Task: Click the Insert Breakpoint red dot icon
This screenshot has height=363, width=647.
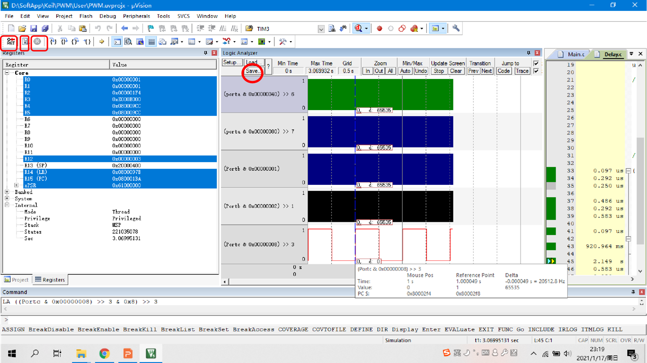Action: [379, 28]
